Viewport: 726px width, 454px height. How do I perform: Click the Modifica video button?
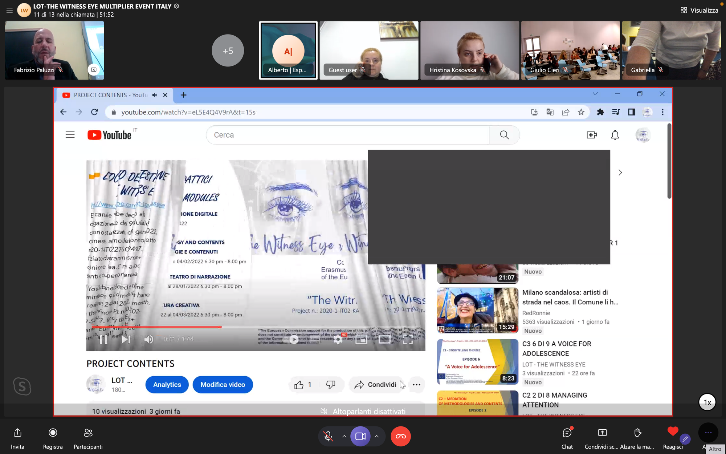pos(223,385)
